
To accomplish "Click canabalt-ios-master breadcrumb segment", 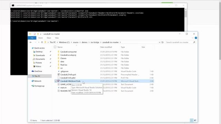I will point(110,42).
